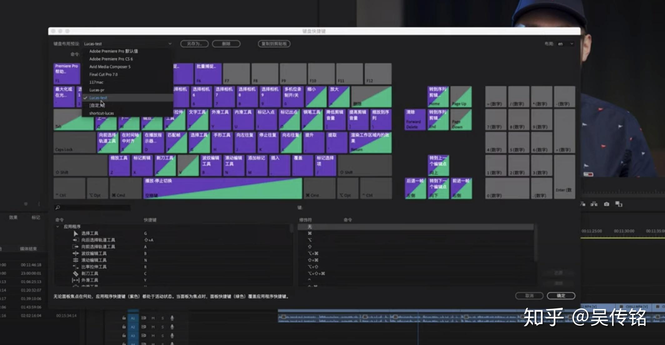Click the F1 key labeled Premiere Pro 帮助

click(67, 74)
